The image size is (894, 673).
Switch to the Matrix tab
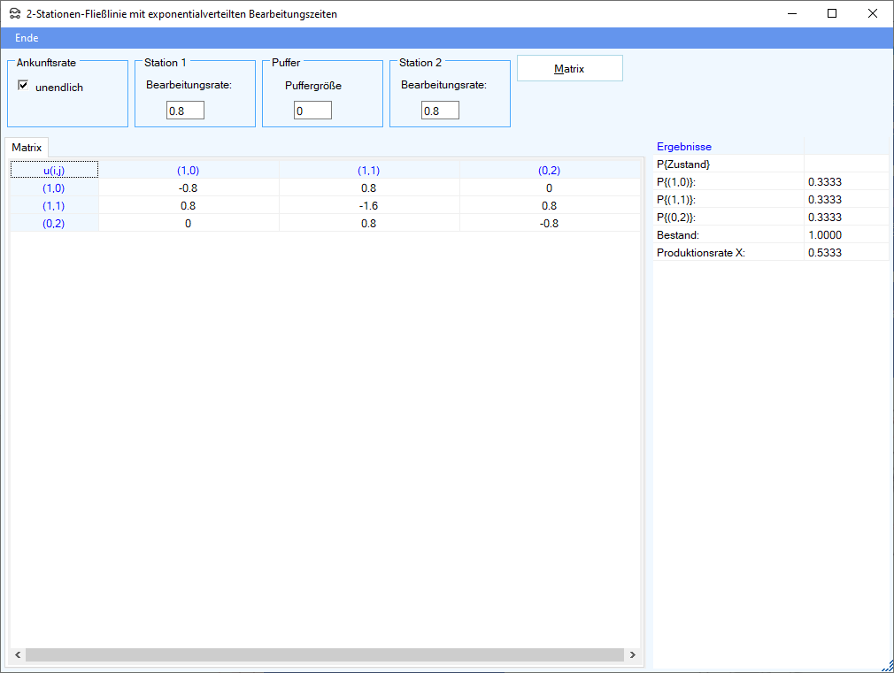click(x=27, y=147)
